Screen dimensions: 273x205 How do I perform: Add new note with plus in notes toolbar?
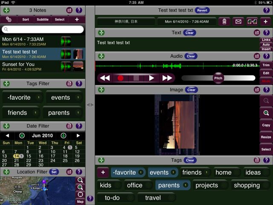coord(77,19)
